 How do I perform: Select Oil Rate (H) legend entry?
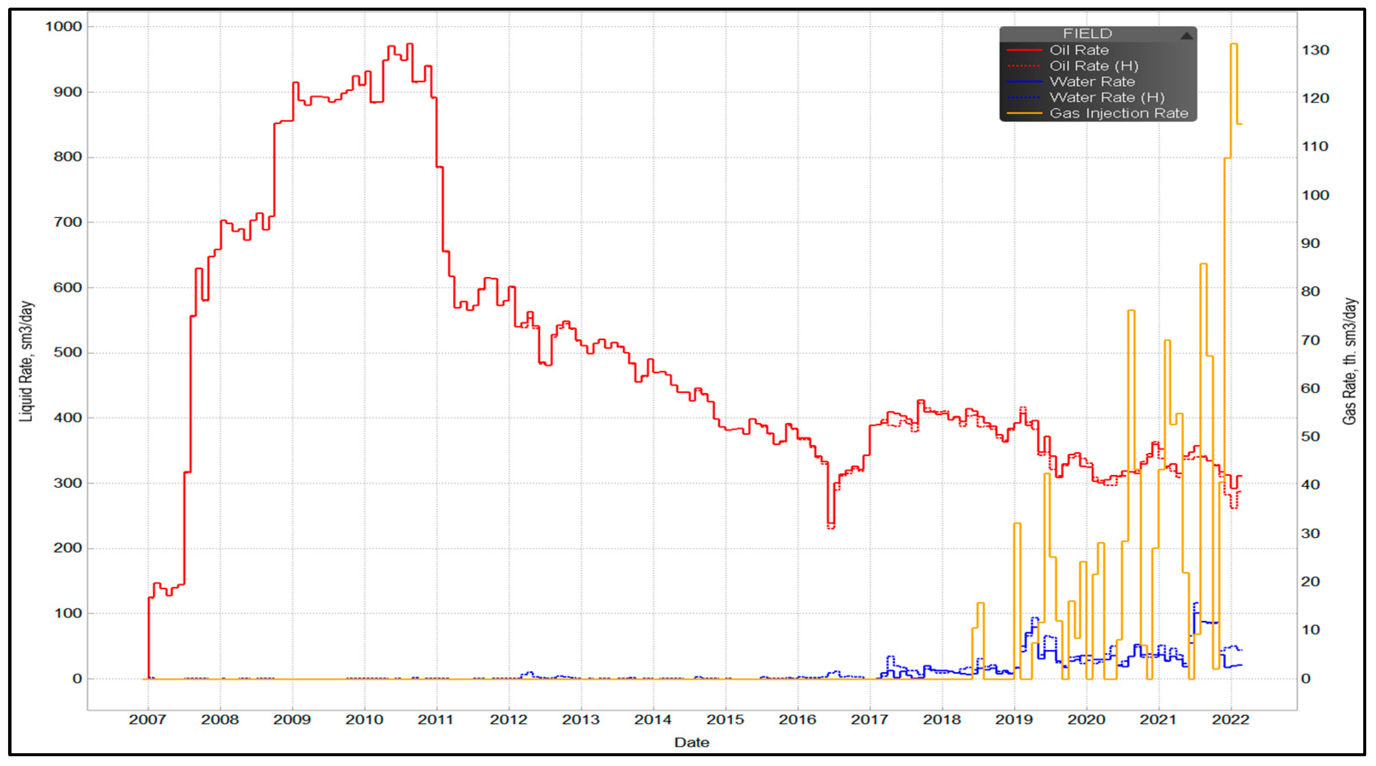pyautogui.click(x=1093, y=66)
